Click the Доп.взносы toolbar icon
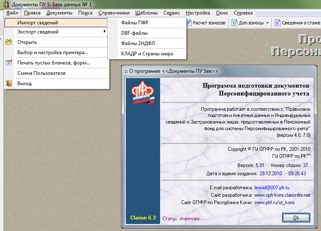 235,23
